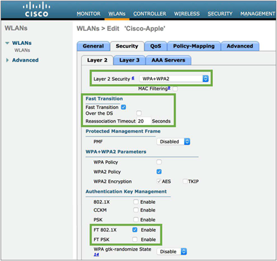Enable the WPA Policy checkbox
The height and width of the screenshot is (261, 277).
(159, 162)
